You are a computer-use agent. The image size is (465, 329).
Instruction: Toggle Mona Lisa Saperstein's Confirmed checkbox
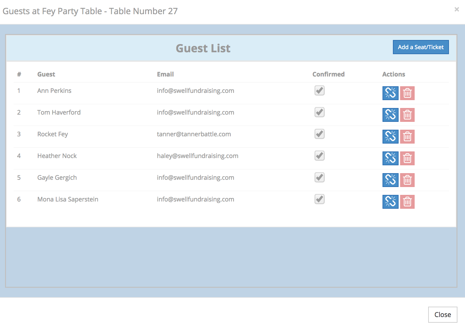319,199
